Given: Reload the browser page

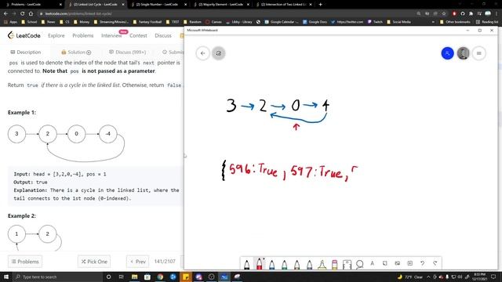Looking at the screenshot, I should (x=23, y=13).
